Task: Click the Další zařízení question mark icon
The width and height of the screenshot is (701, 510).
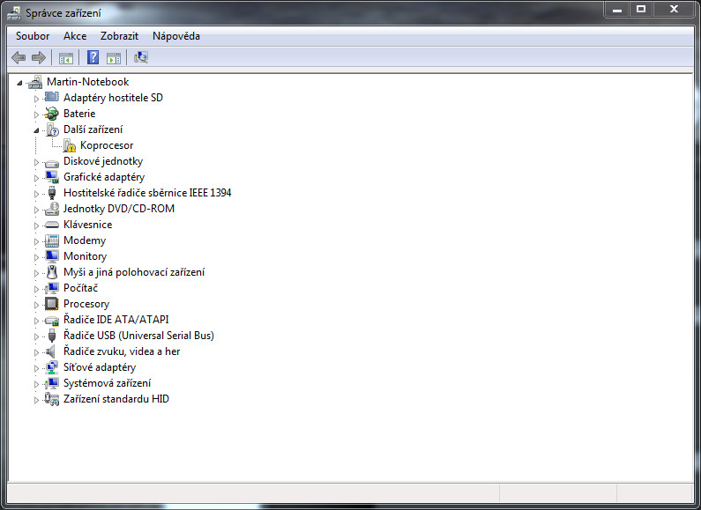Action: tap(52, 129)
